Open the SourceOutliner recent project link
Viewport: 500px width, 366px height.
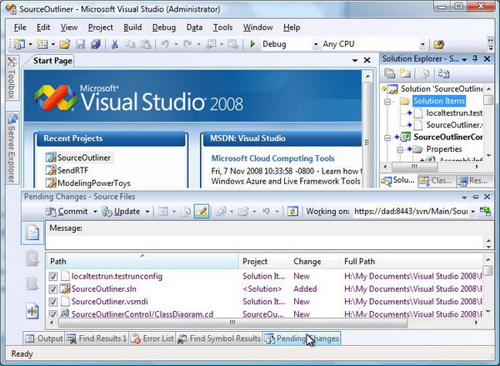coord(84,158)
